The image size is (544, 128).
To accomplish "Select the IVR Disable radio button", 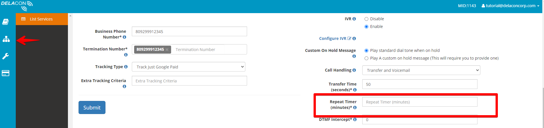I will pyautogui.click(x=366, y=19).
